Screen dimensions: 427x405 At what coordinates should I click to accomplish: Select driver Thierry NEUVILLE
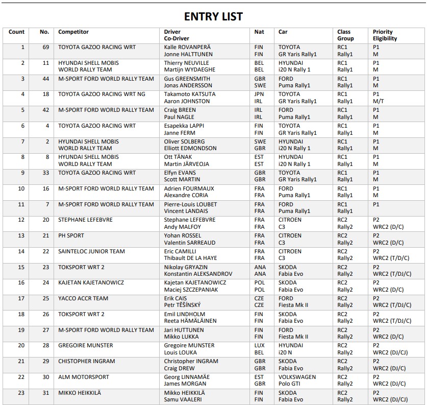pos(187,63)
